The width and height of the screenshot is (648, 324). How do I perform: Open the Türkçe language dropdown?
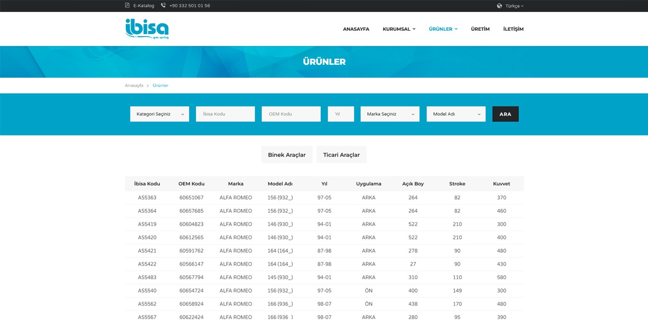[x=515, y=6]
